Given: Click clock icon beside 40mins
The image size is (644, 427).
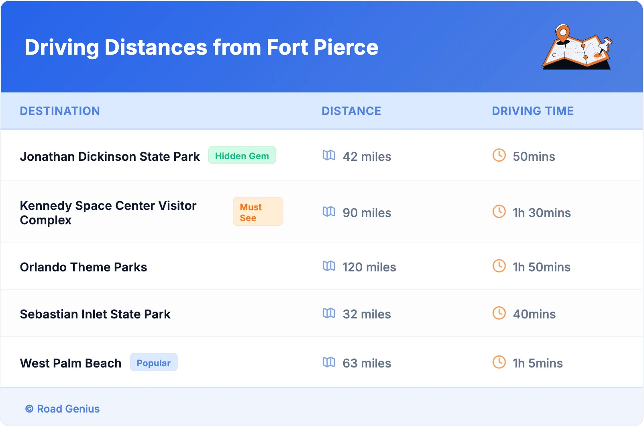Looking at the screenshot, I should [499, 313].
